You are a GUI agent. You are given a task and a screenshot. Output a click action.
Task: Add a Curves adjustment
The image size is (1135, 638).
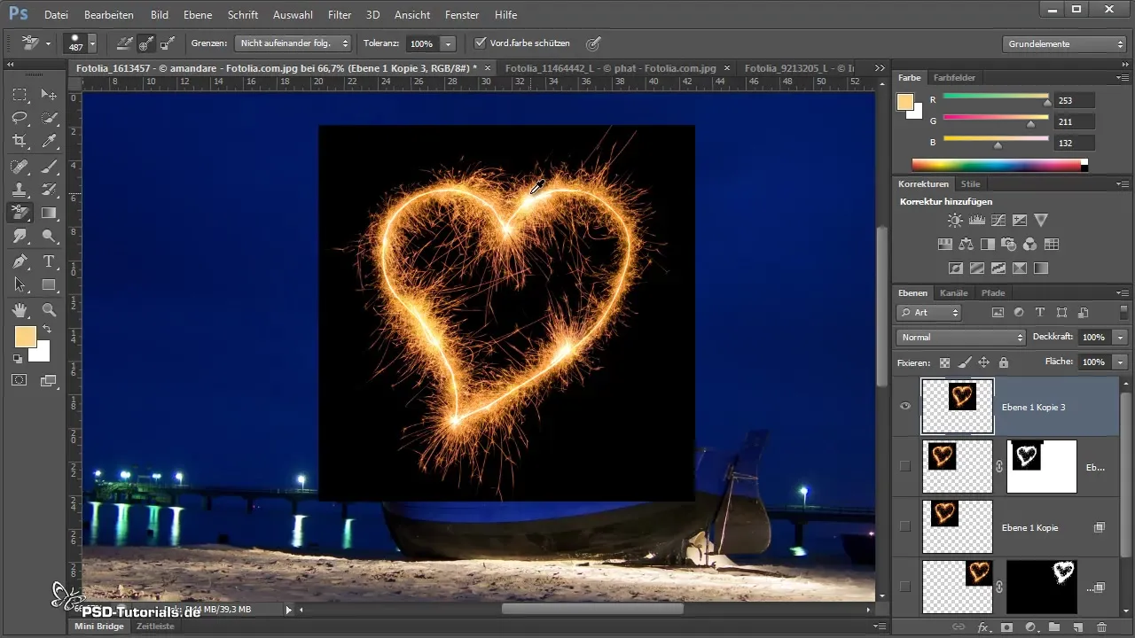[998, 220]
